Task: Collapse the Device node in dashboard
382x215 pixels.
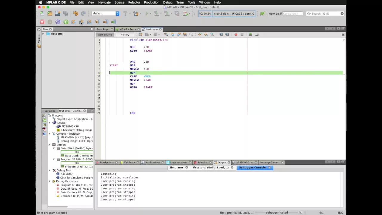Action: [50, 123]
